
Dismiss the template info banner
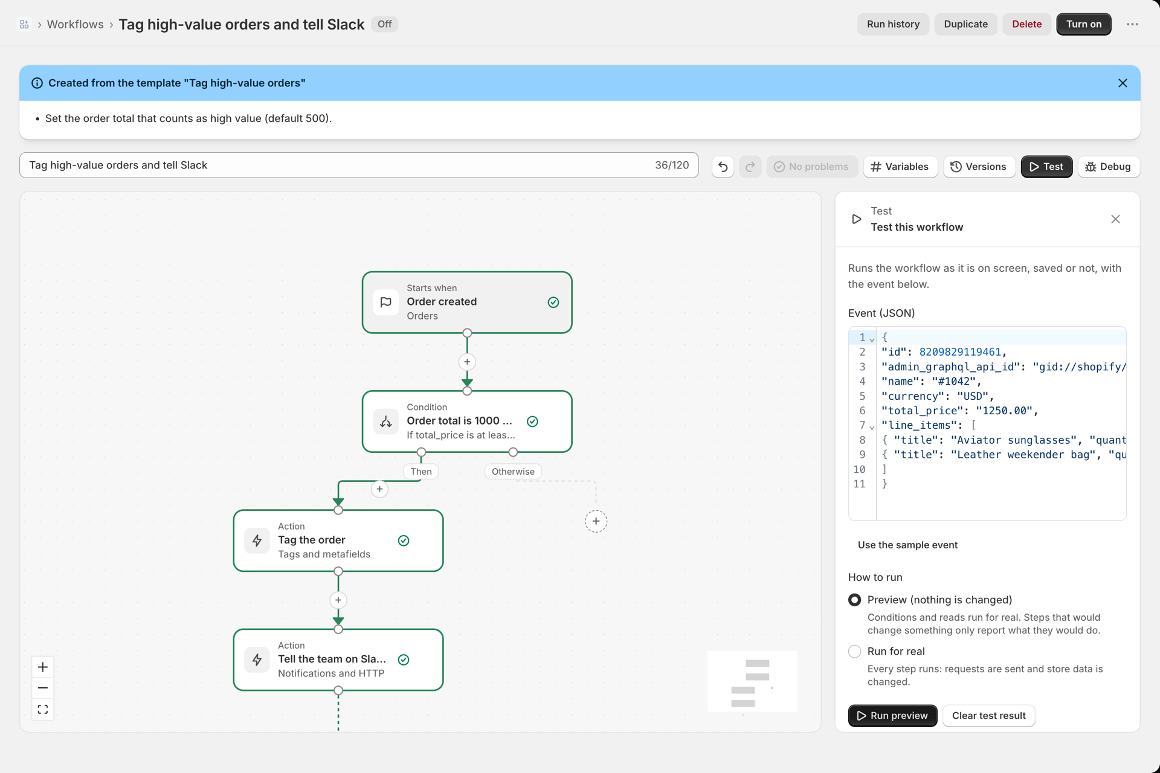point(1123,83)
